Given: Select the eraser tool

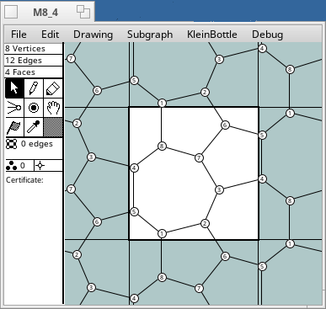Looking at the screenshot, I should (53, 88).
